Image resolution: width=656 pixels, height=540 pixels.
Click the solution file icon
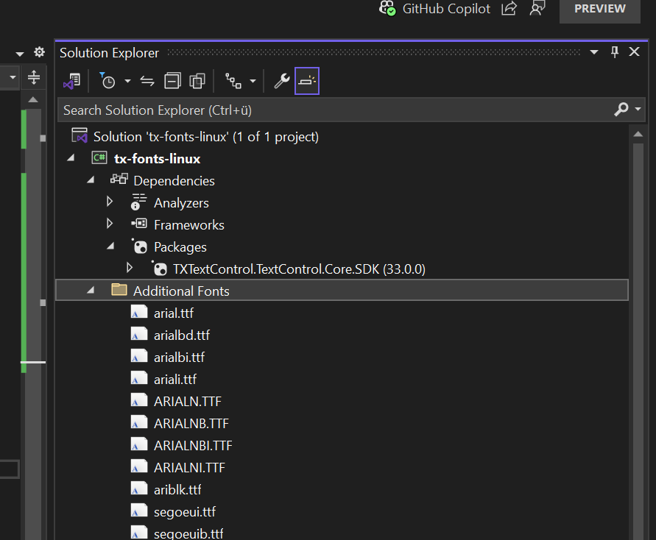pyautogui.click(x=80, y=135)
